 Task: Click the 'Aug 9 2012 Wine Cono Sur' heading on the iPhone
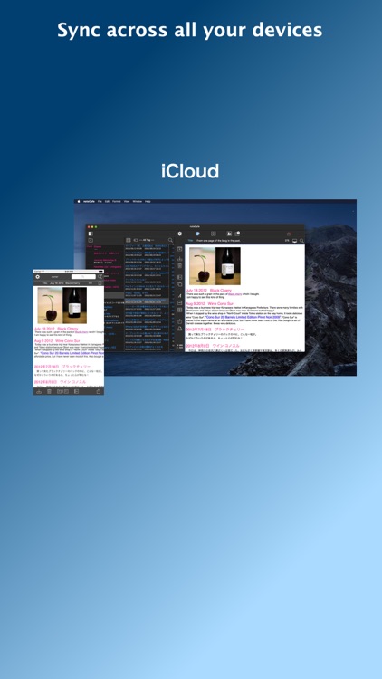57,341
